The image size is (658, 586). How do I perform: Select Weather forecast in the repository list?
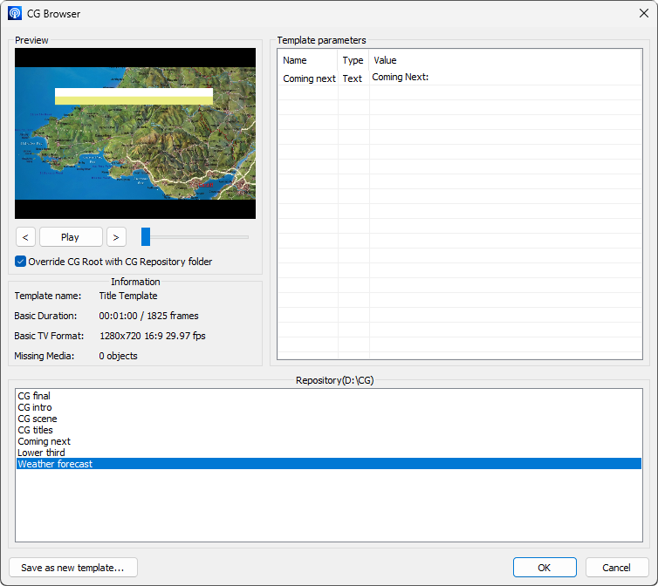329,464
